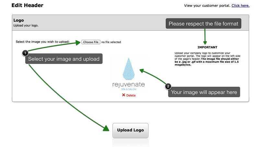Click the red X delete icon

tap(123, 95)
